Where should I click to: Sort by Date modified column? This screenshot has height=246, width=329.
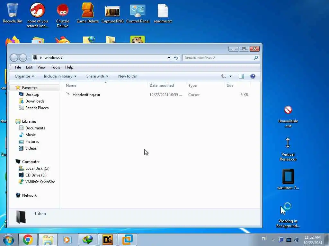pos(162,85)
